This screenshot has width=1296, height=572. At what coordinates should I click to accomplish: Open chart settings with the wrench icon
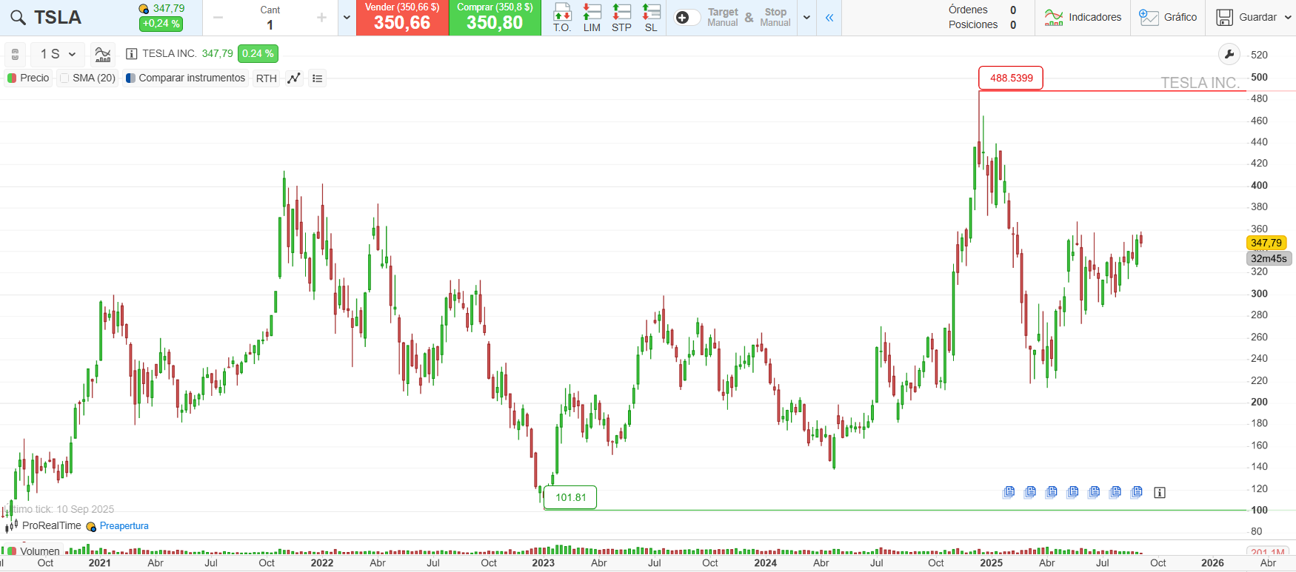pos(1229,54)
